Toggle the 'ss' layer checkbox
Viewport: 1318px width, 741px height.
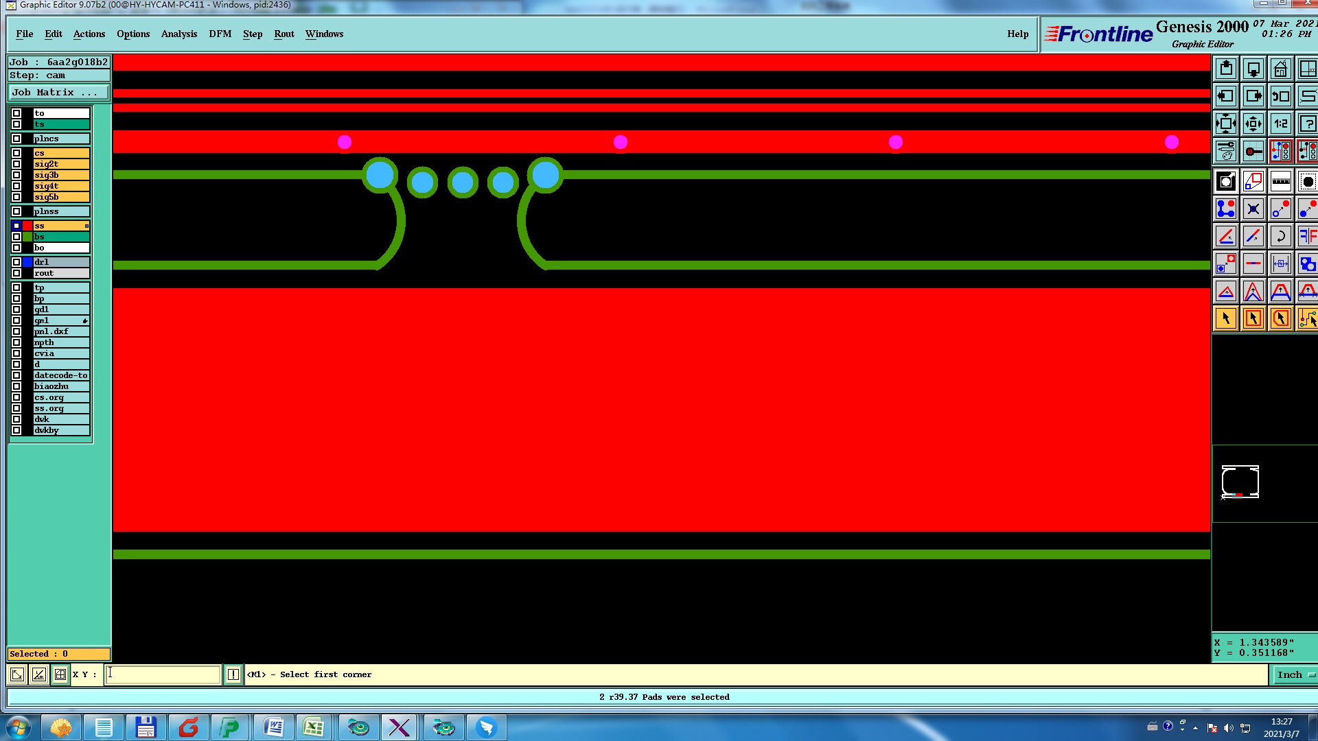pyautogui.click(x=16, y=226)
